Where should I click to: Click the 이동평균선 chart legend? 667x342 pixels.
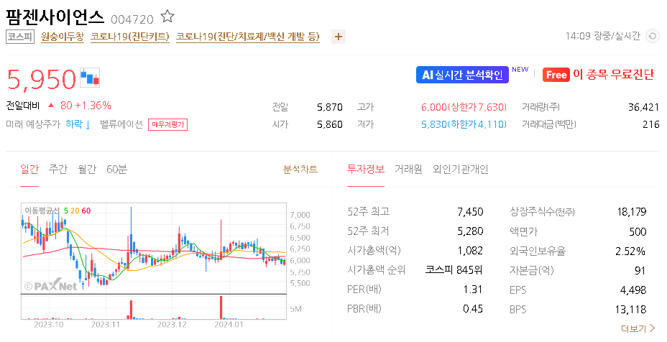pyautogui.click(x=57, y=211)
